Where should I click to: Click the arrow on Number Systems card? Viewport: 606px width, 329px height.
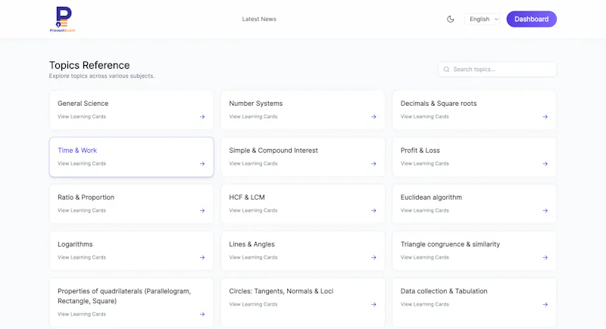373,116
